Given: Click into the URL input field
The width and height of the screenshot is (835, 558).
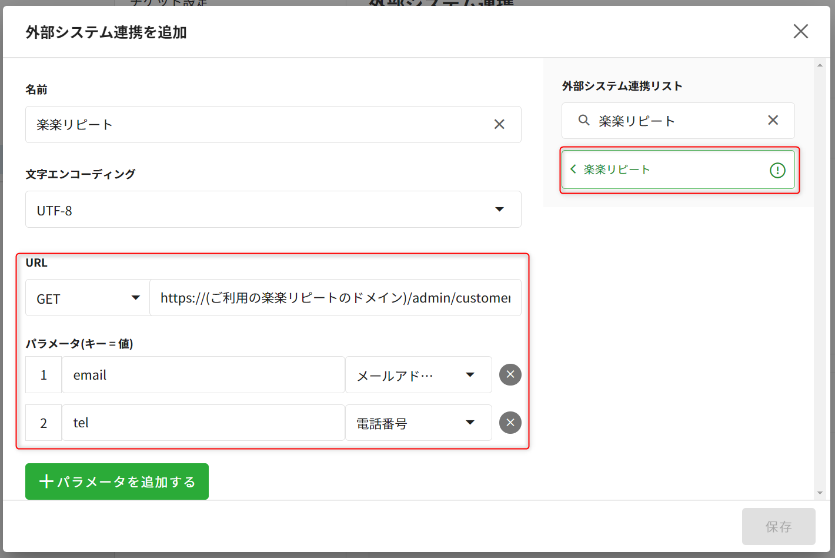Looking at the screenshot, I should tap(335, 298).
